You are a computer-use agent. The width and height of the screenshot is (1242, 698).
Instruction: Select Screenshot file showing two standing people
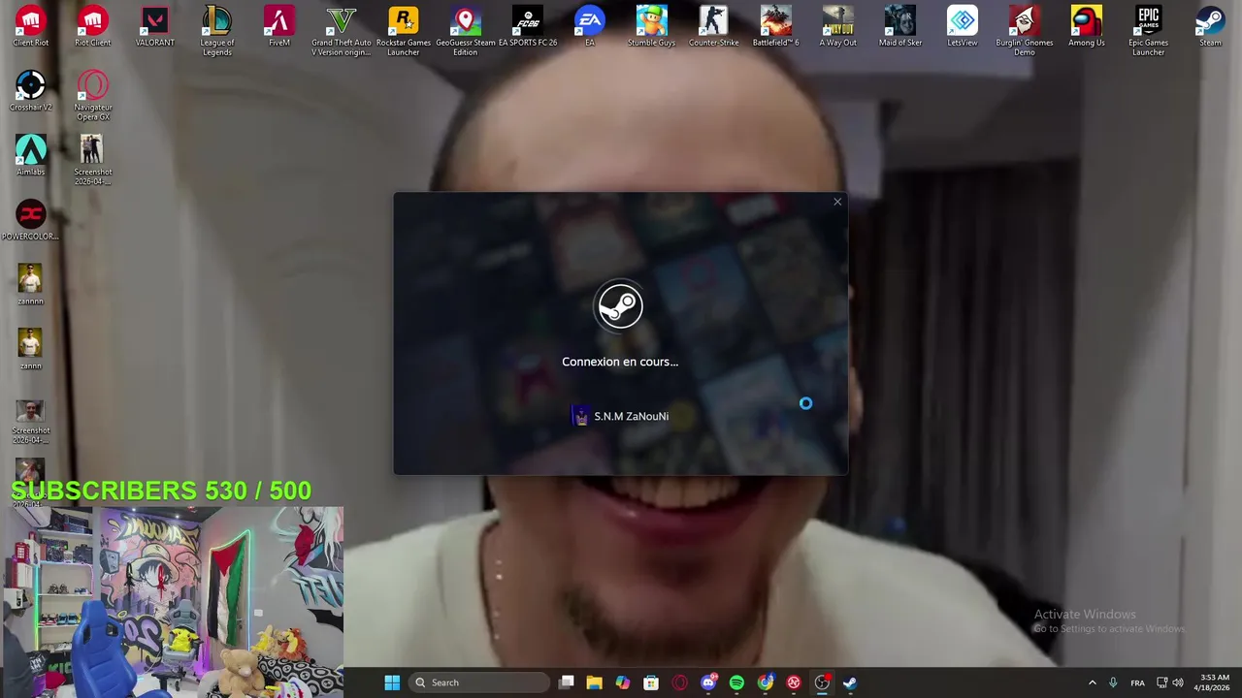tap(92, 160)
